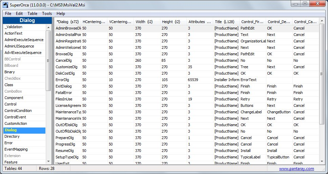328x174 pixels.
Task: Click the Control_First column header
Action: tap(253, 22)
